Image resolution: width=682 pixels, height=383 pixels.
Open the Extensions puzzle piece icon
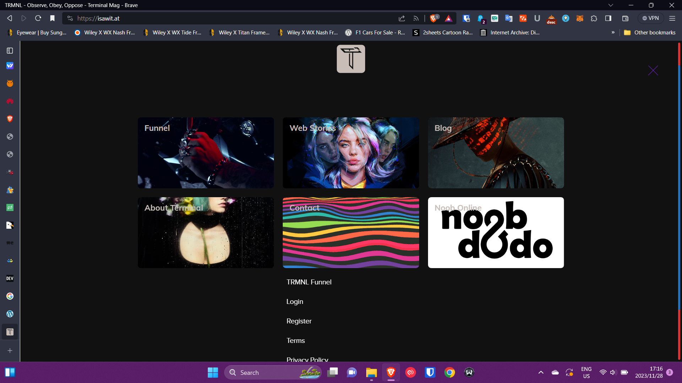coord(594,18)
